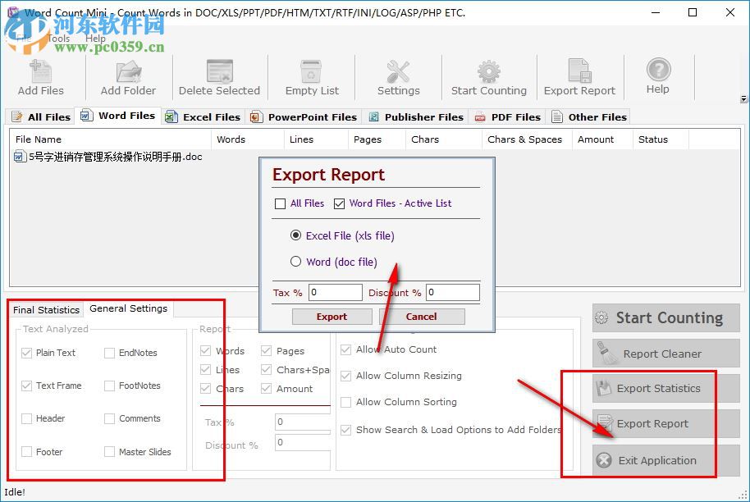
Task: Toggle the Chars+Spaces report checkbox
Action: 267,370
